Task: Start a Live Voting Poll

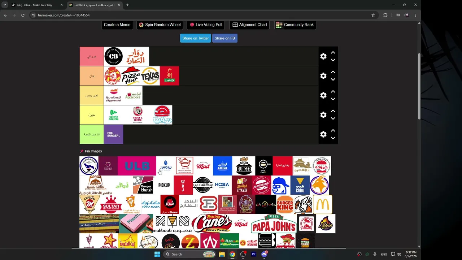Action: (x=206, y=25)
